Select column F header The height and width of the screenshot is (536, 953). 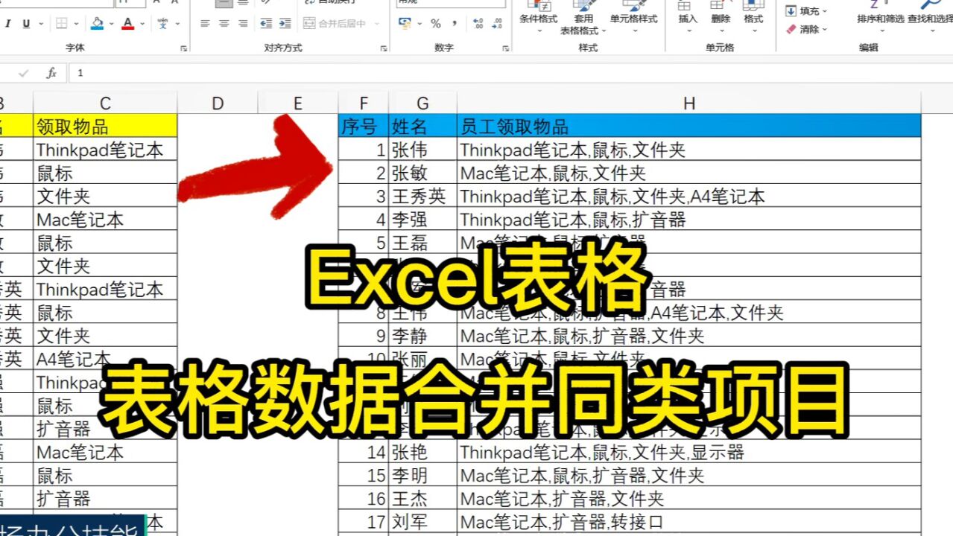click(x=364, y=103)
